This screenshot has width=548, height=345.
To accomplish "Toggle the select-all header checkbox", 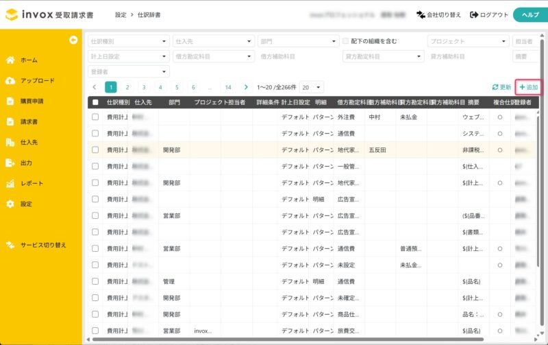I will [95, 102].
